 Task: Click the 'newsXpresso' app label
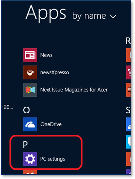click(x=55, y=72)
